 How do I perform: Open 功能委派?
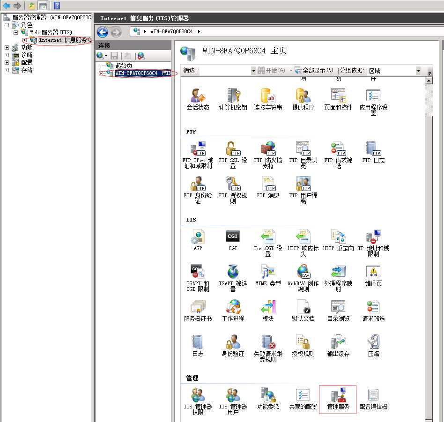pyautogui.click(x=268, y=399)
